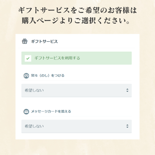Click the green checkmark icon
This screenshot has height=155, width=155.
[x=28, y=58]
